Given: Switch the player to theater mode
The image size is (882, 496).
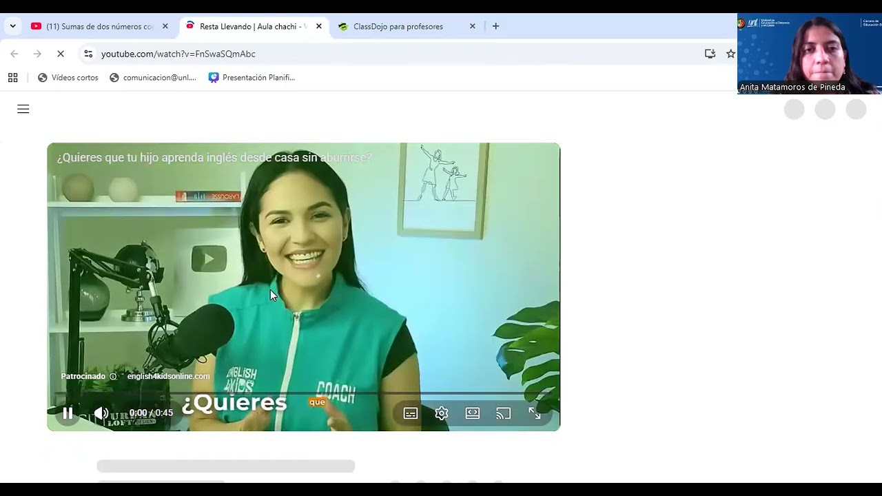Looking at the screenshot, I should [473, 413].
